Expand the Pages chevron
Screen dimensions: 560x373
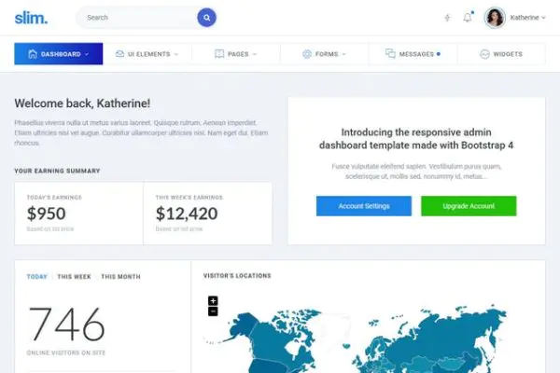[x=255, y=54]
